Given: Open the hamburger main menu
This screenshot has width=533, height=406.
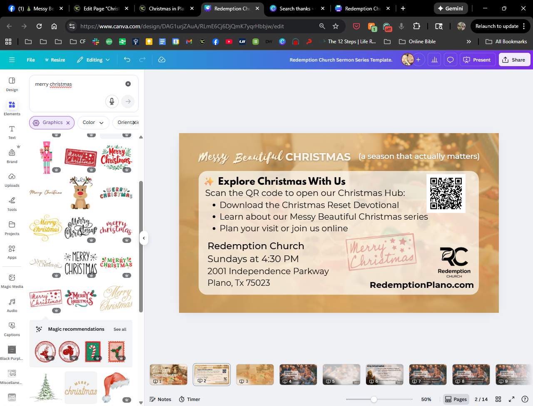Looking at the screenshot, I should tap(12, 60).
